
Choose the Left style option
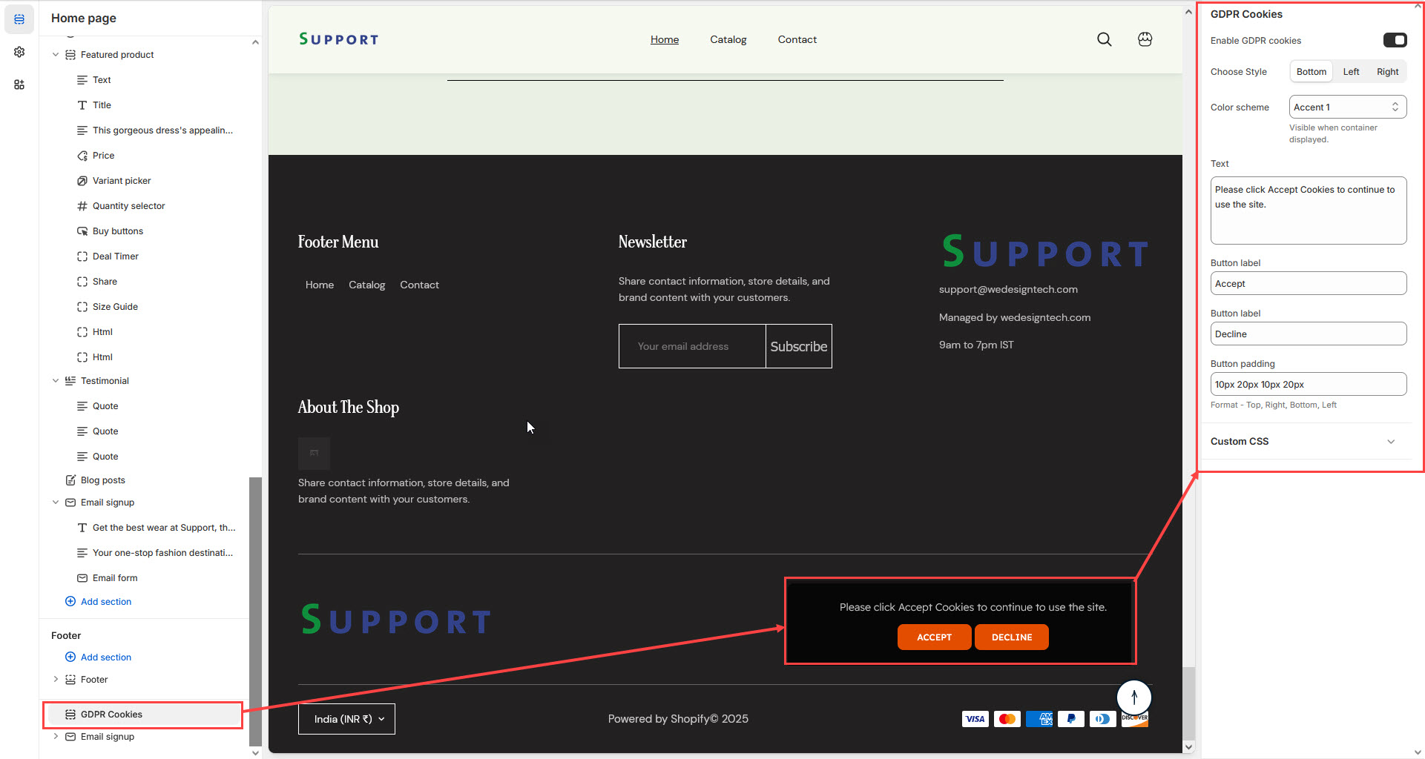(x=1351, y=72)
